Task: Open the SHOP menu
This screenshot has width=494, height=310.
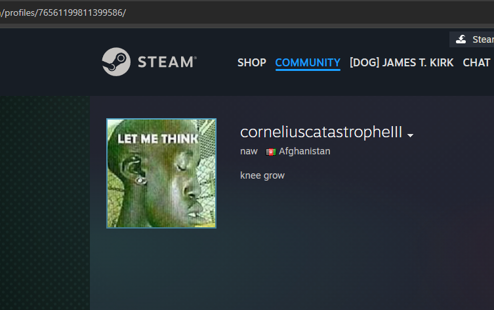Action: pyautogui.click(x=252, y=62)
